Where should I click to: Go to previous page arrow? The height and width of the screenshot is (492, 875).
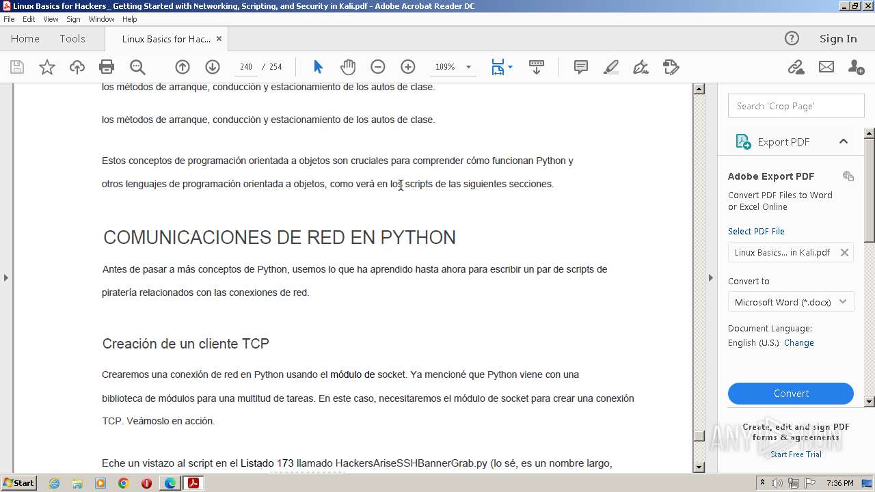click(183, 67)
